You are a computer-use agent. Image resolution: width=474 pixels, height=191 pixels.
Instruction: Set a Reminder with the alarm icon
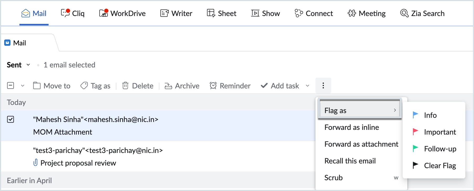coord(213,86)
